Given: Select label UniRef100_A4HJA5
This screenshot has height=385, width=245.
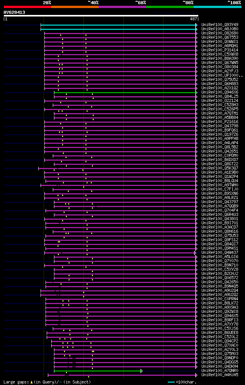Looking at the screenshot, I should coord(220,375).
